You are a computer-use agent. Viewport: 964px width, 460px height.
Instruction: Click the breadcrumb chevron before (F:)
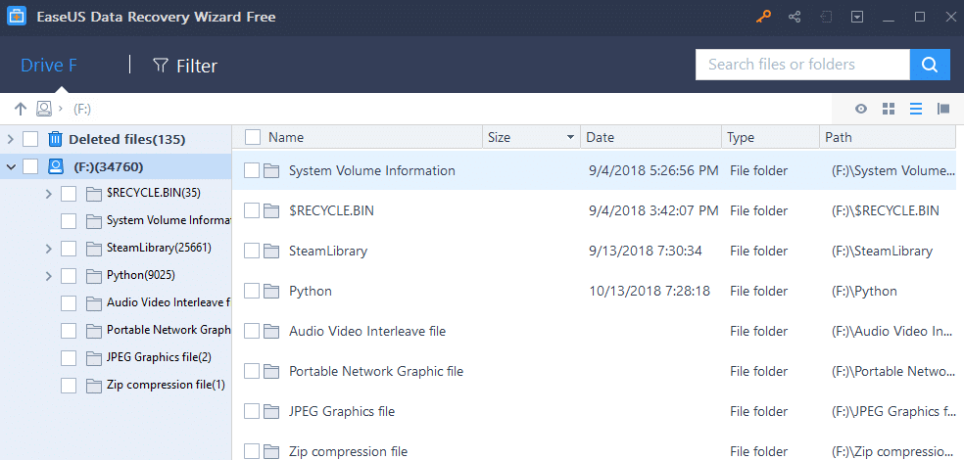61,109
